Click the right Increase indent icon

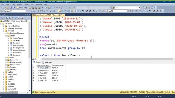pyautogui.click(x=157, y=11)
